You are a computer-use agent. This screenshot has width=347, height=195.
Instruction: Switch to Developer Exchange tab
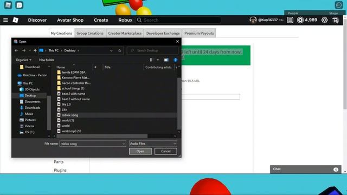click(x=163, y=33)
